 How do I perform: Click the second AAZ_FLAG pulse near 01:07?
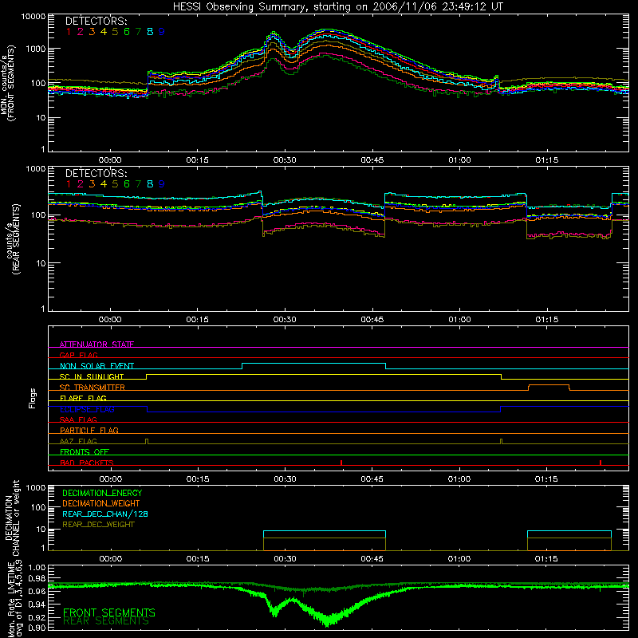coord(502,442)
